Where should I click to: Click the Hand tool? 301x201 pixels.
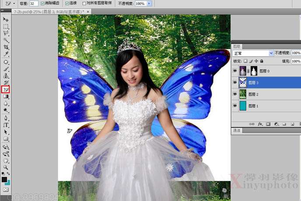(x=6, y=160)
